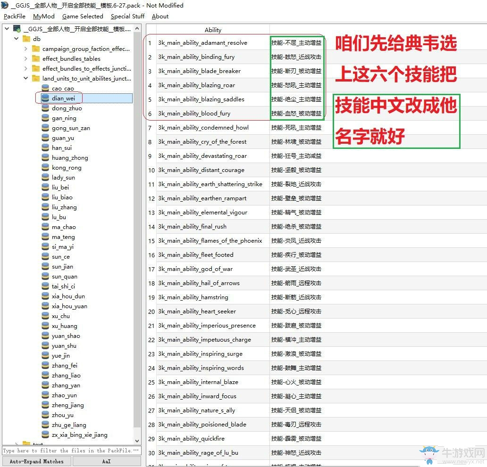The height and width of the screenshot is (467, 487).
Task: Expand effect_bundles_to_effects_junction folder
Action: 26,68
